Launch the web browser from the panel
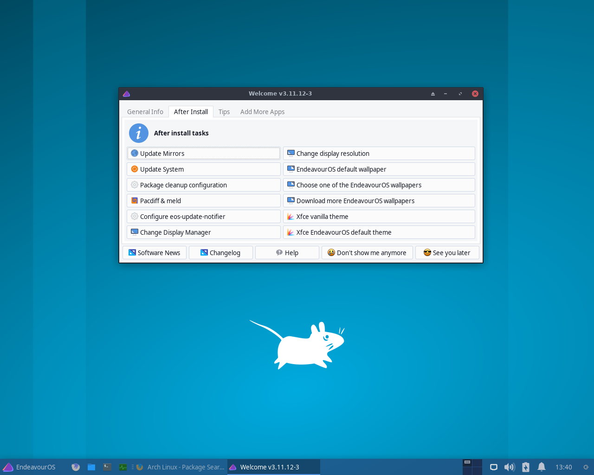594x475 pixels. [x=76, y=467]
